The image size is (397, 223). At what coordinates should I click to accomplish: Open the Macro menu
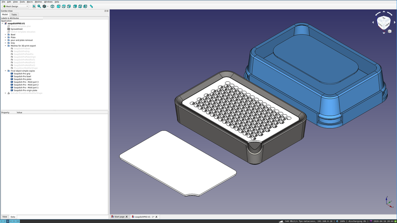29,2
